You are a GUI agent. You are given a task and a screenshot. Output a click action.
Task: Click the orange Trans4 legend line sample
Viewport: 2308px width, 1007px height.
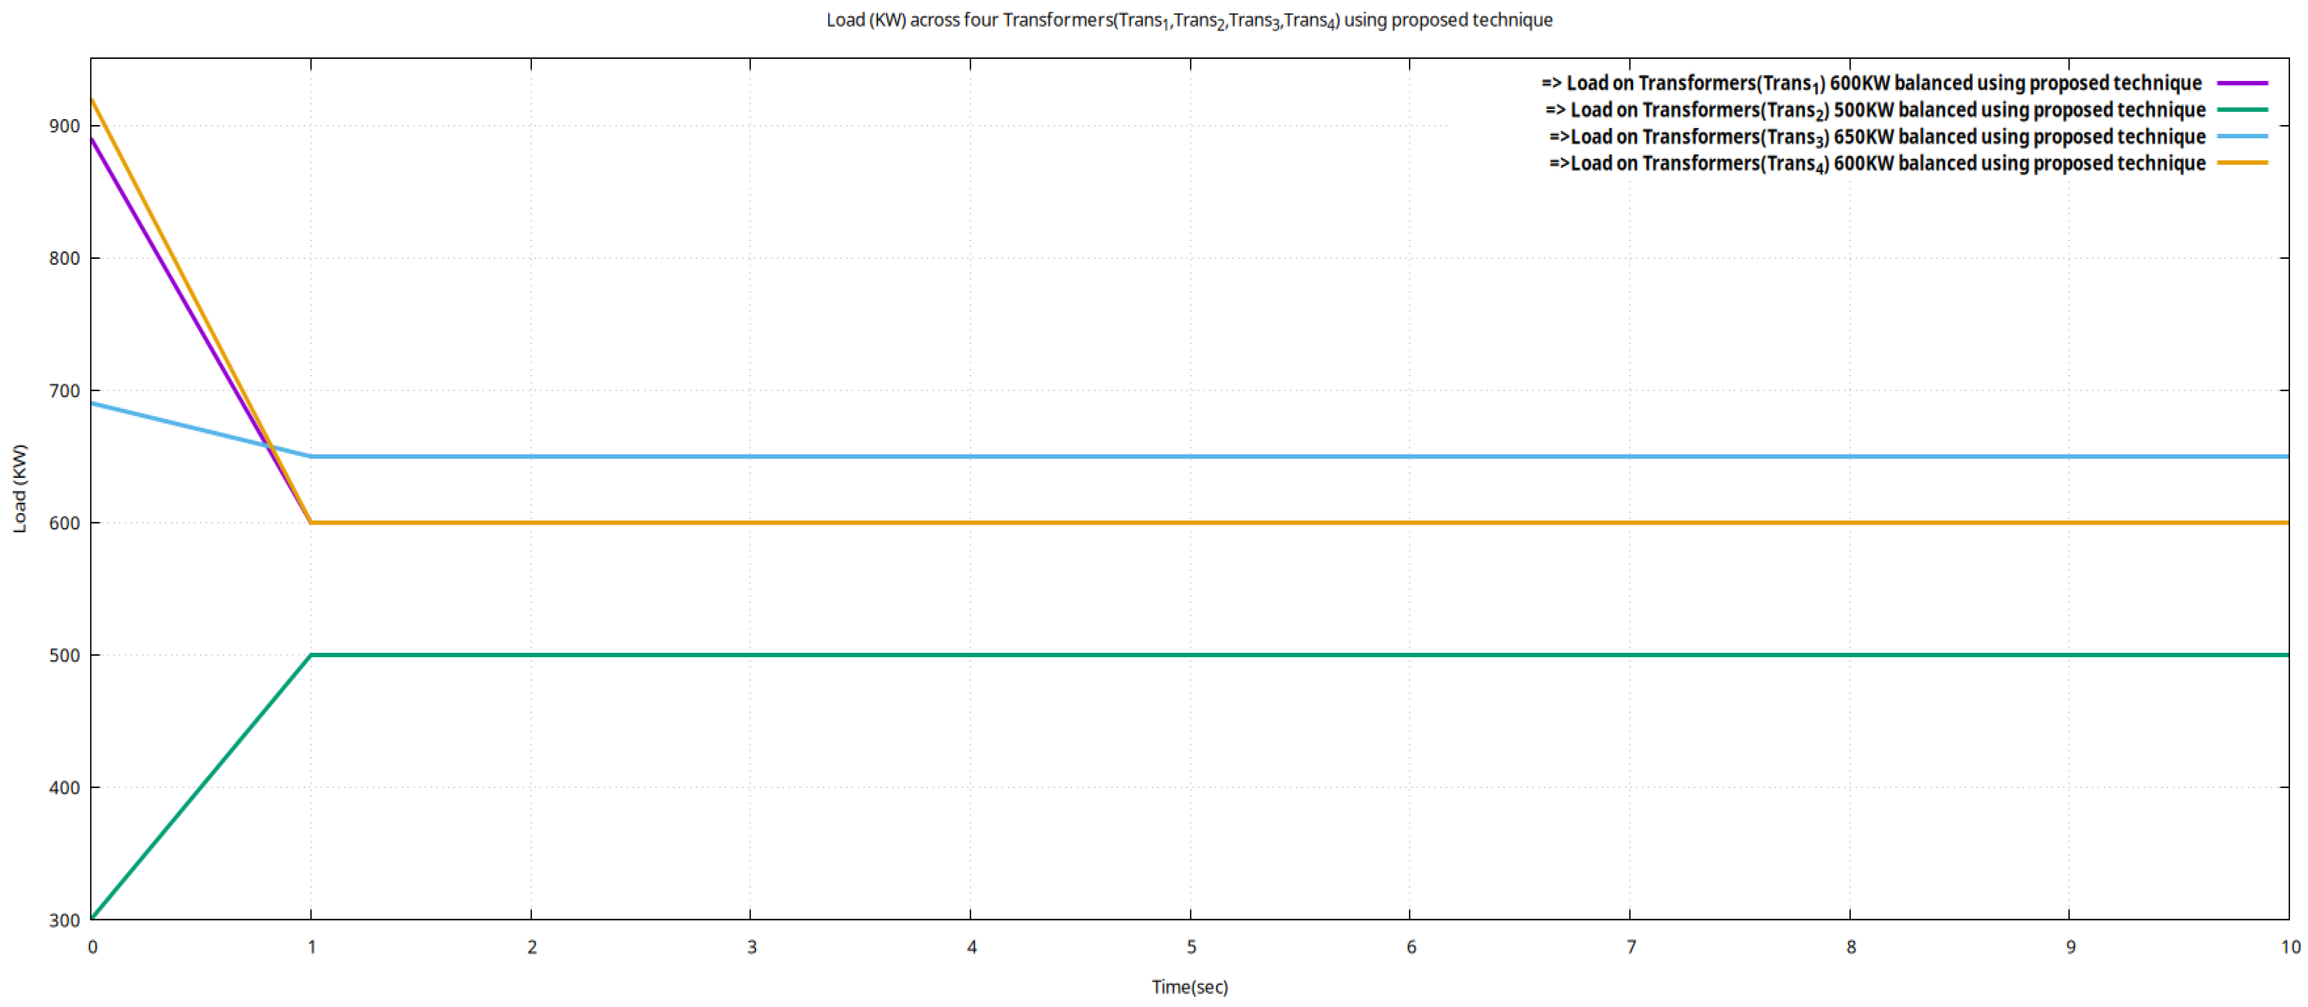point(2242,163)
